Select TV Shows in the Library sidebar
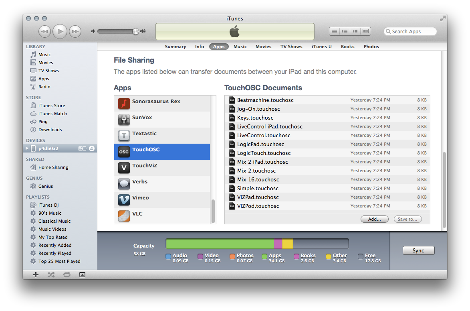470x311 pixels. tap(60, 71)
